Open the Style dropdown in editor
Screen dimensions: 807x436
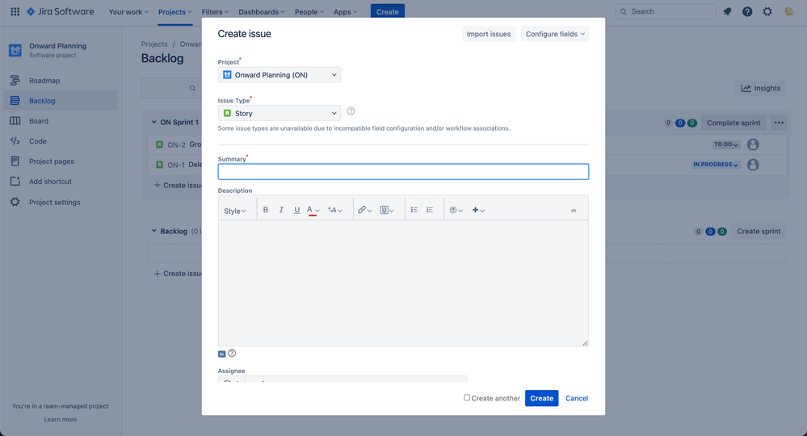point(235,211)
